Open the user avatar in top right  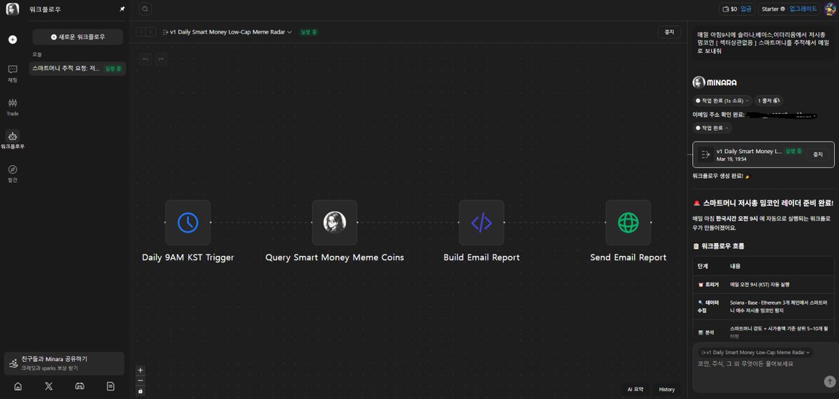pos(829,9)
